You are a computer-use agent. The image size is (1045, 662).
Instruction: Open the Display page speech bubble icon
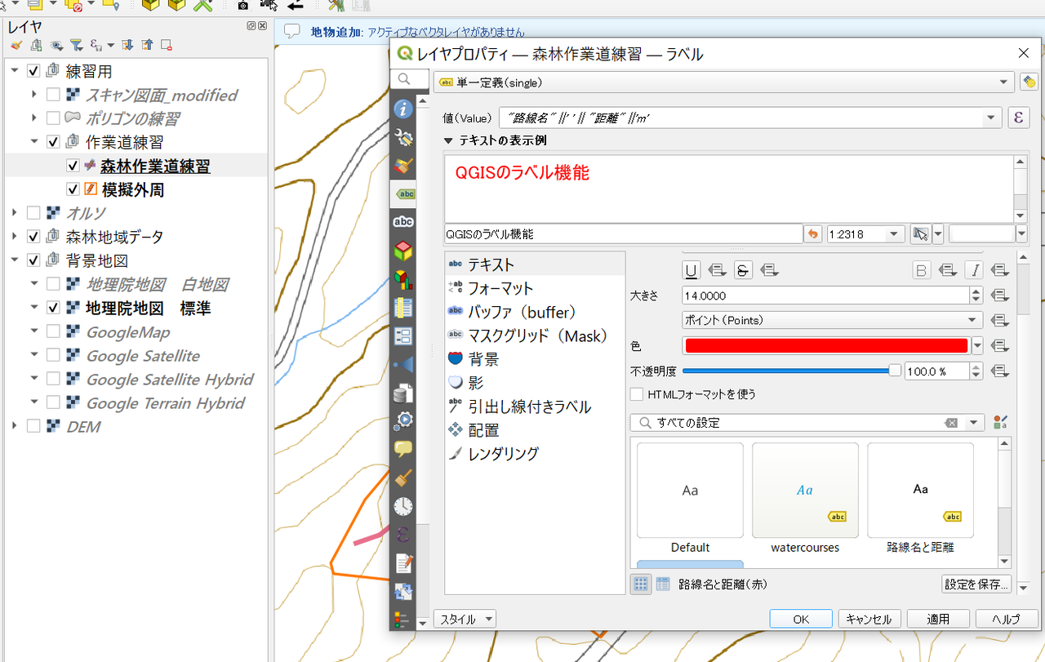click(403, 449)
